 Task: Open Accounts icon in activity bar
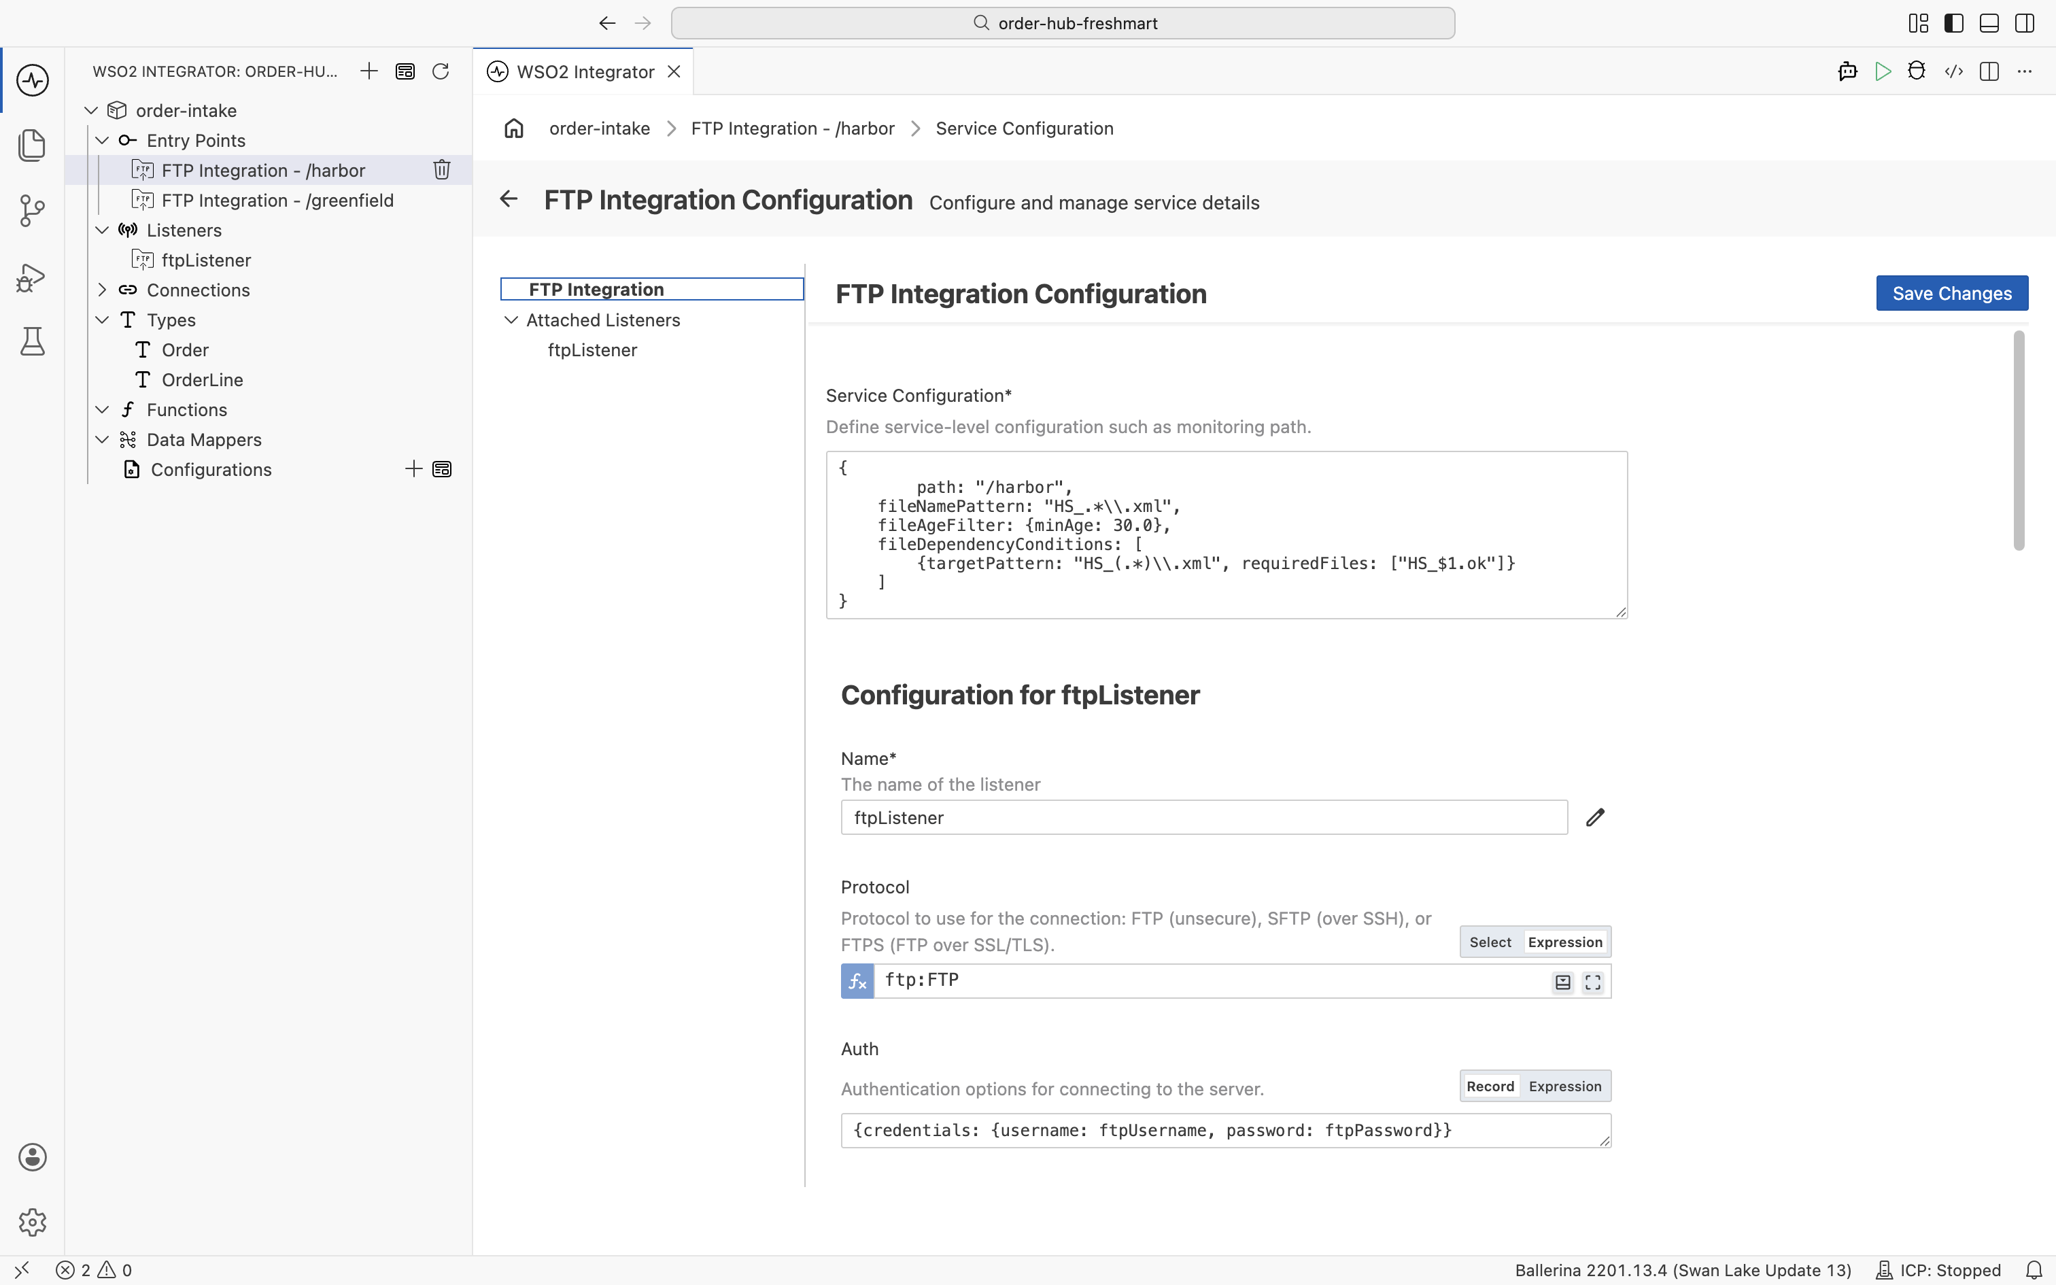32,1156
